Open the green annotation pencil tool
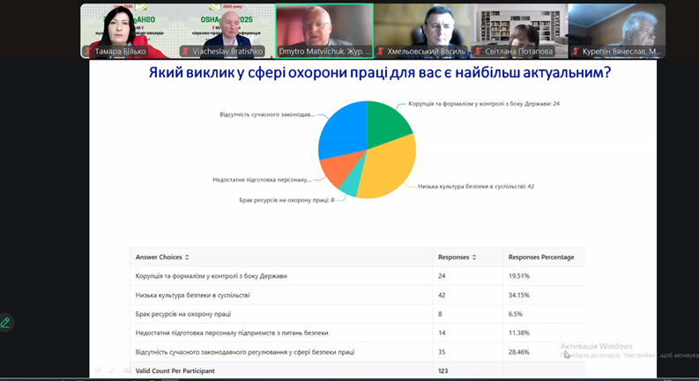 [x=6, y=322]
